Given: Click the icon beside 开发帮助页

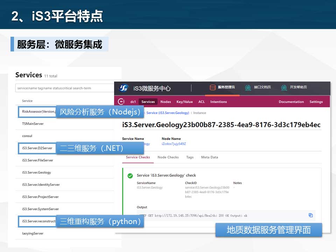Looking at the screenshot, I should coord(284,87).
